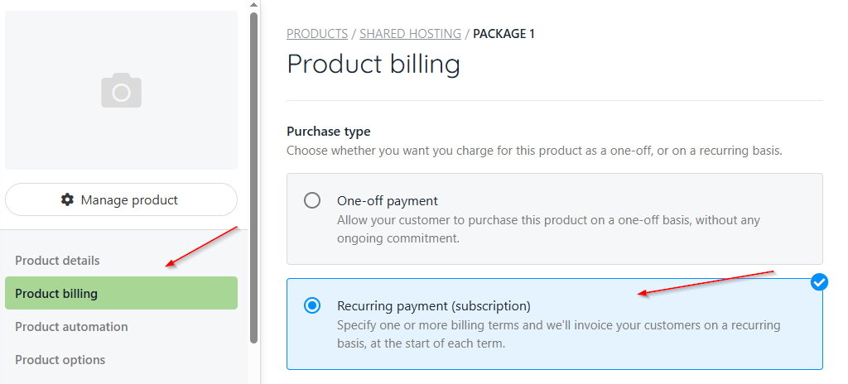Follow the PRODUCTS breadcrumb link
Image resolution: width=848 pixels, height=384 pixels.
tap(317, 34)
